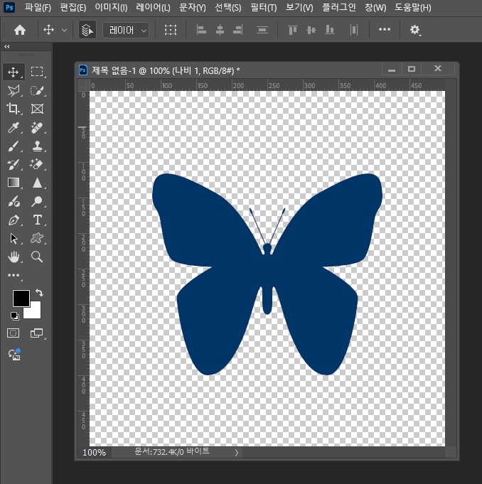The width and height of the screenshot is (482, 484).
Task: Select the Rectangular Marquee tool
Action: pyautogui.click(x=37, y=72)
